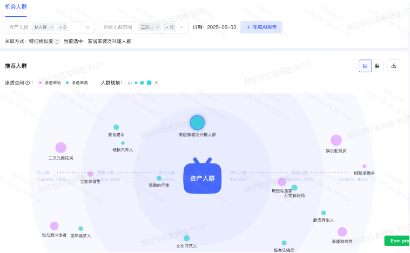This screenshot has height=253, width=410.
Task: Click the 推荐人群 heading
Action: point(16,66)
